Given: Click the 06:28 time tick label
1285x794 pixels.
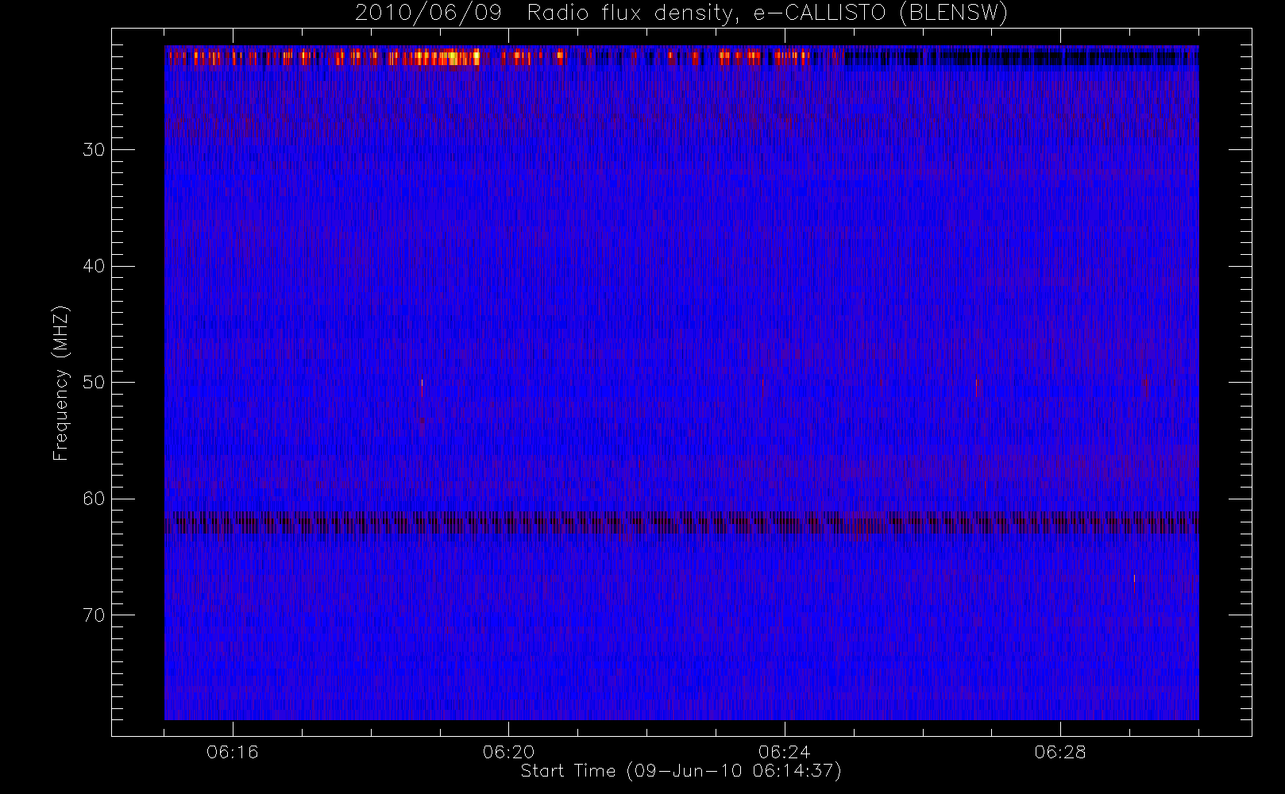Looking at the screenshot, I should click(1060, 752).
